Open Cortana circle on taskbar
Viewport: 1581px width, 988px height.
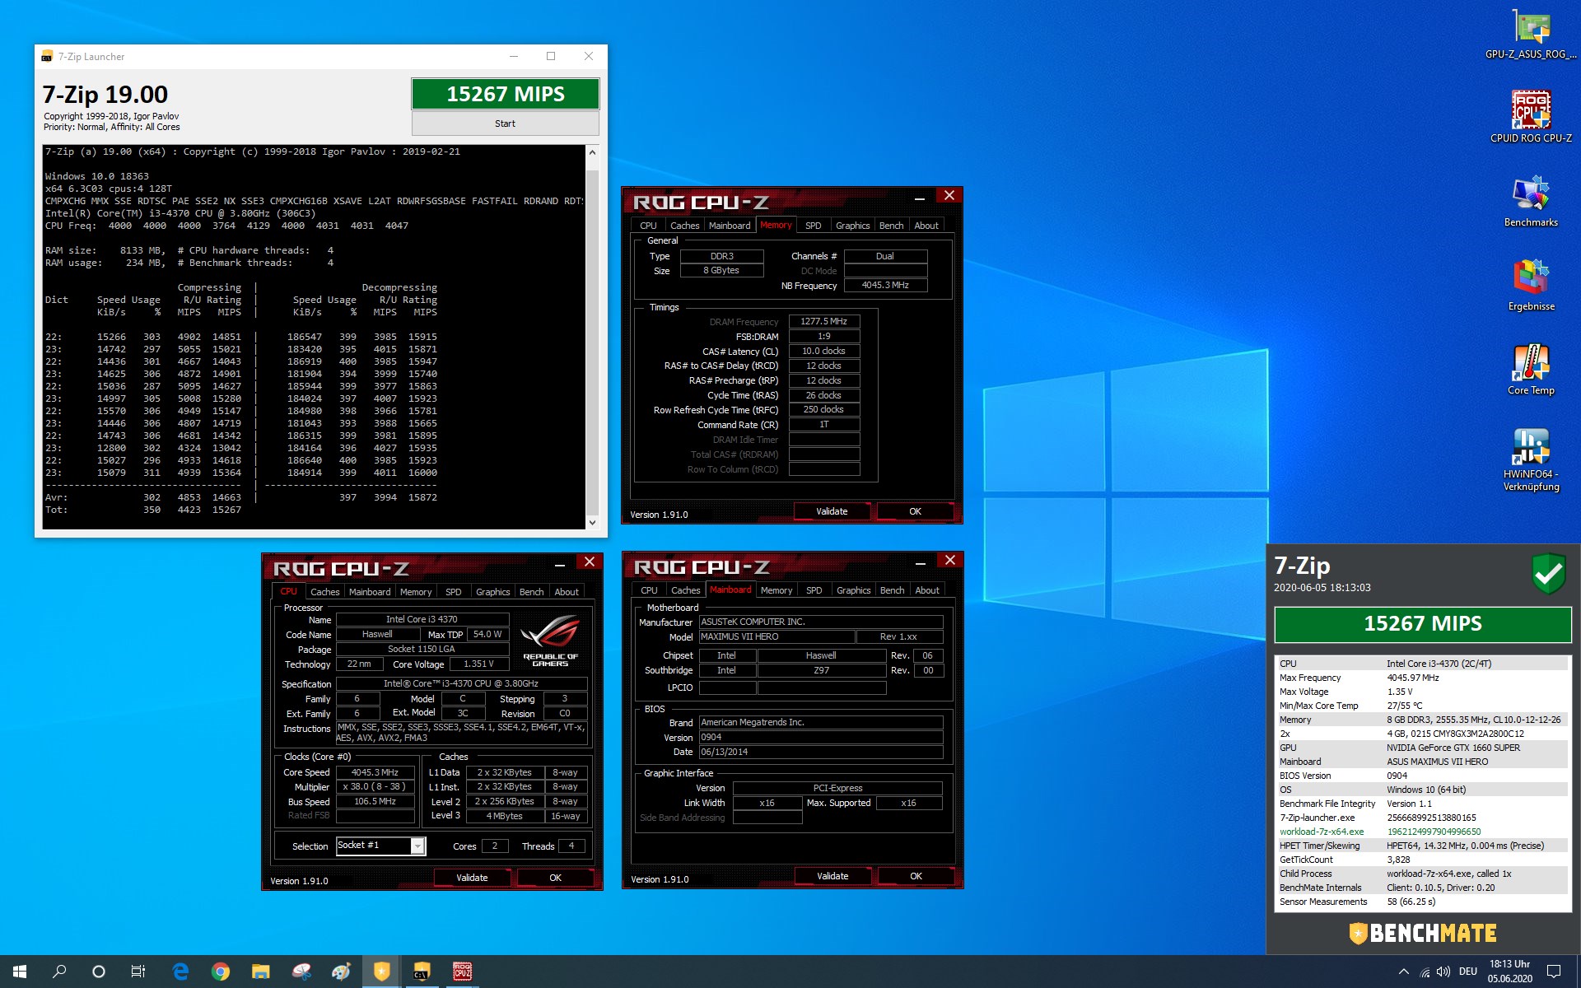[x=99, y=972]
